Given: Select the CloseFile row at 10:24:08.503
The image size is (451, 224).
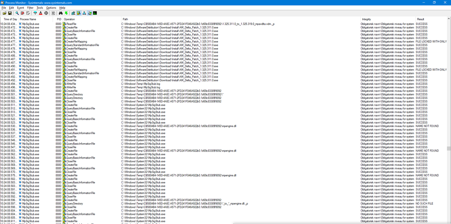Looking at the screenshot, I should point(224,101).
